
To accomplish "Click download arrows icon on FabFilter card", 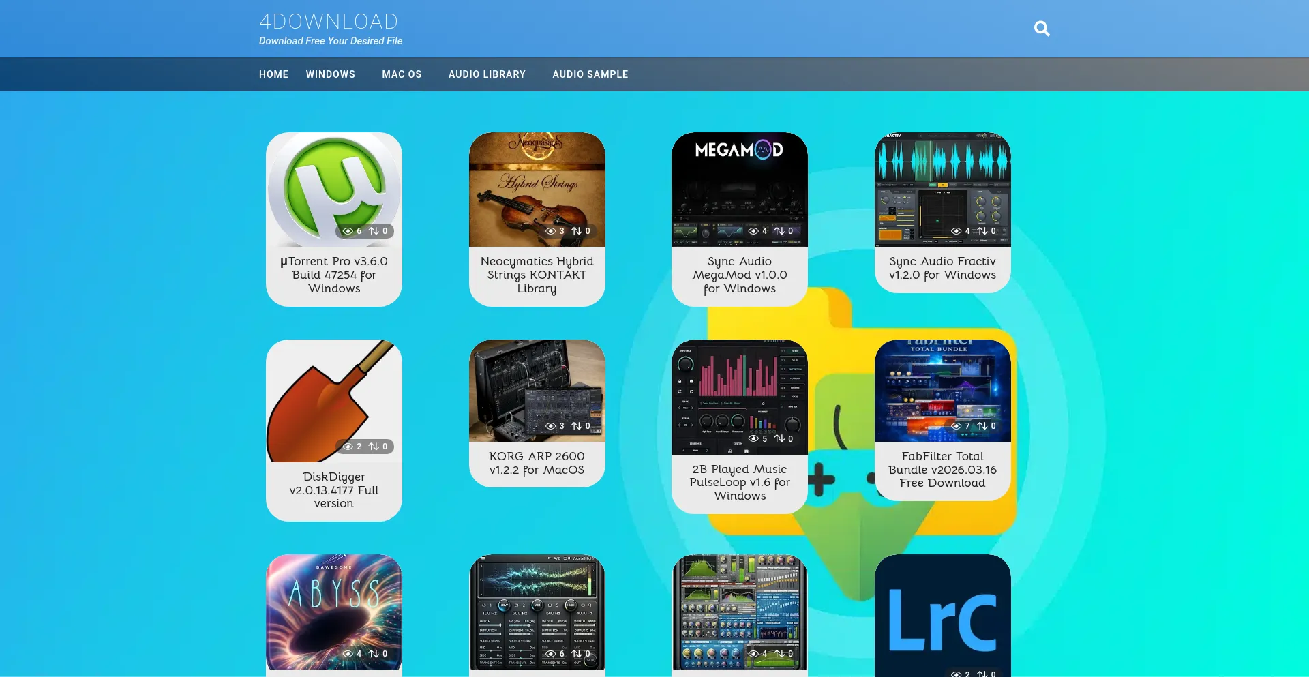I will tap(982, 426).
